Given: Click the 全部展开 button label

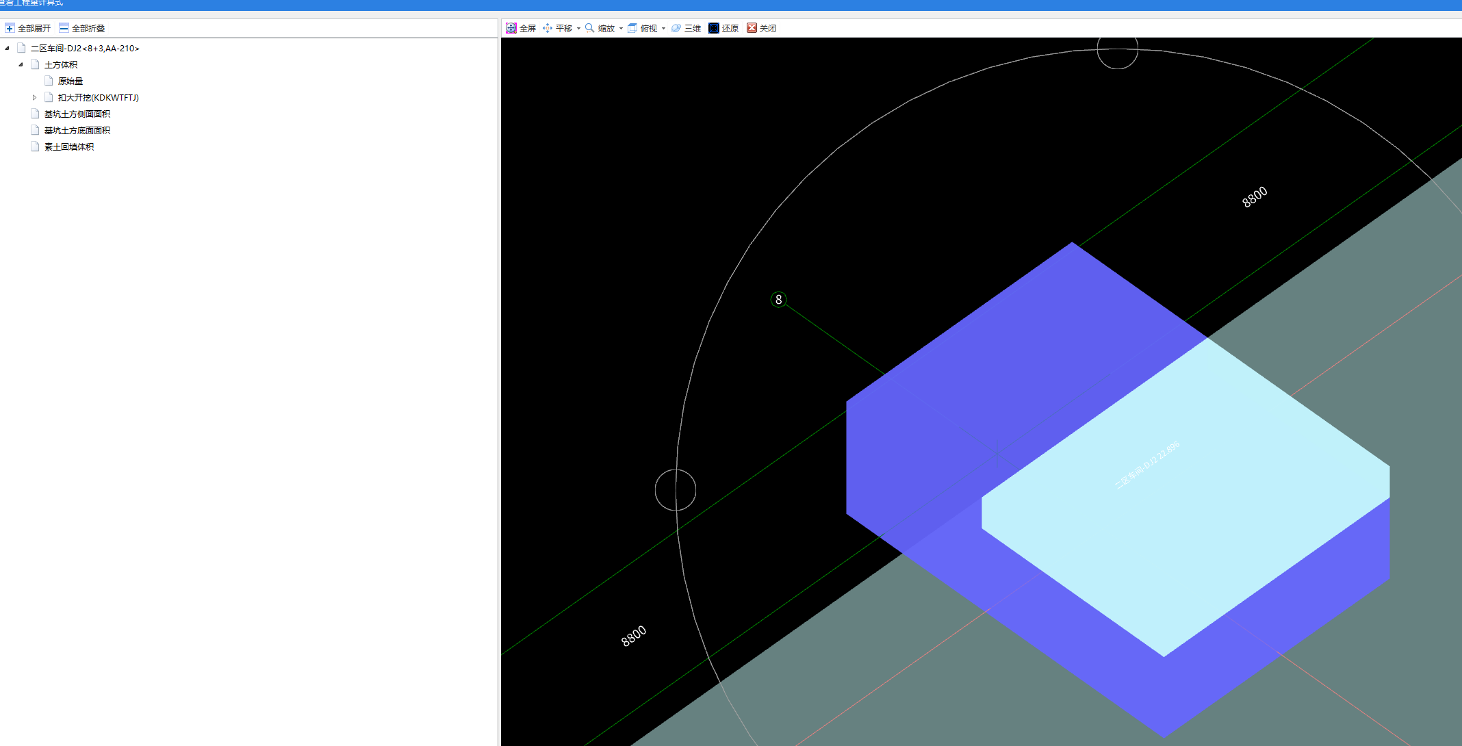Looking at the screenshot, I should click(34, 29).
